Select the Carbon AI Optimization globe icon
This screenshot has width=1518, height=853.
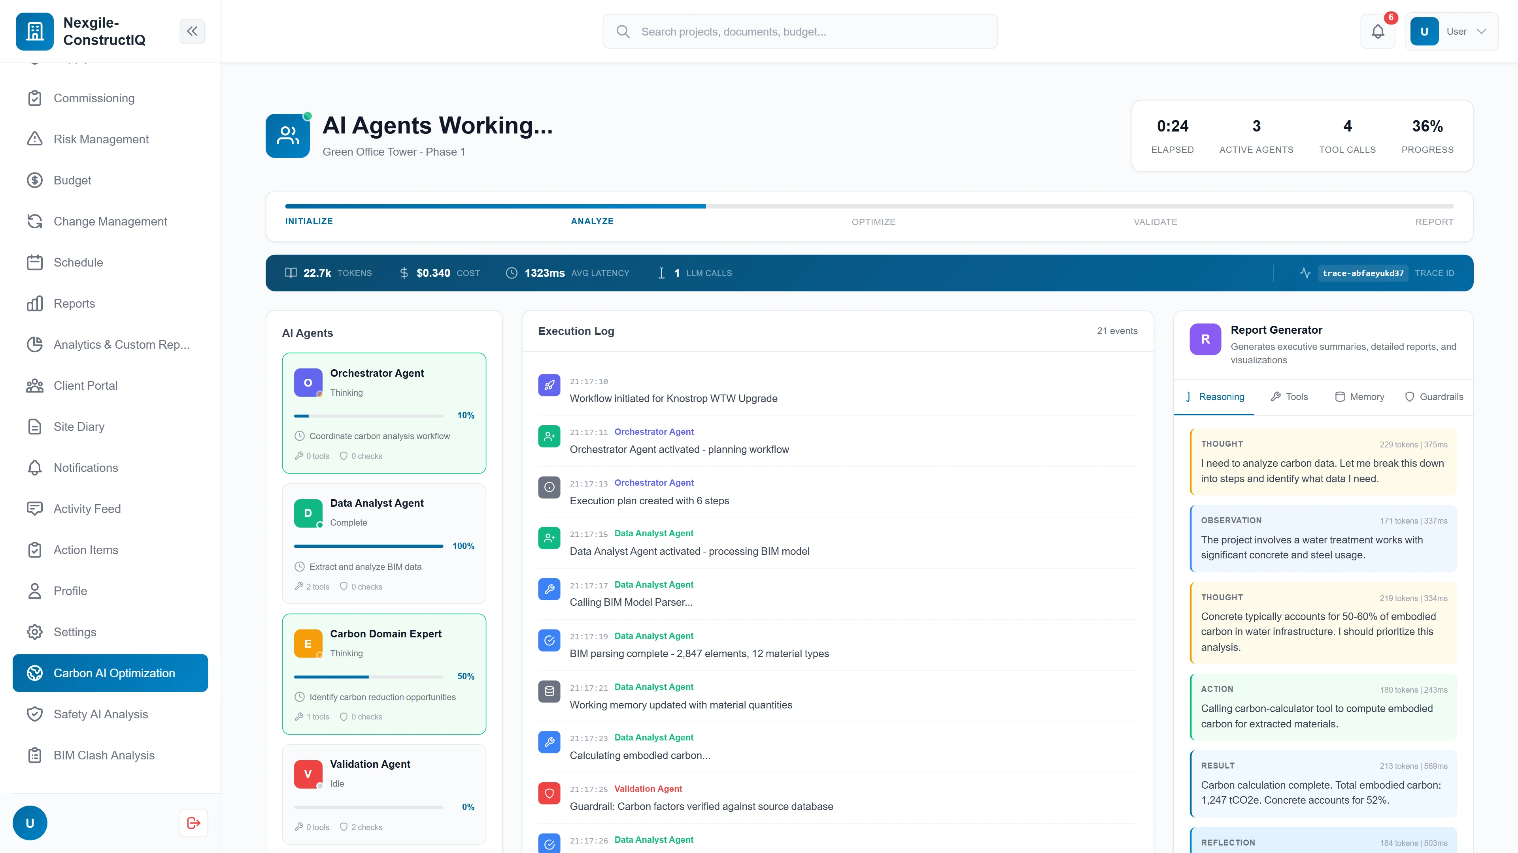(35, 673)
